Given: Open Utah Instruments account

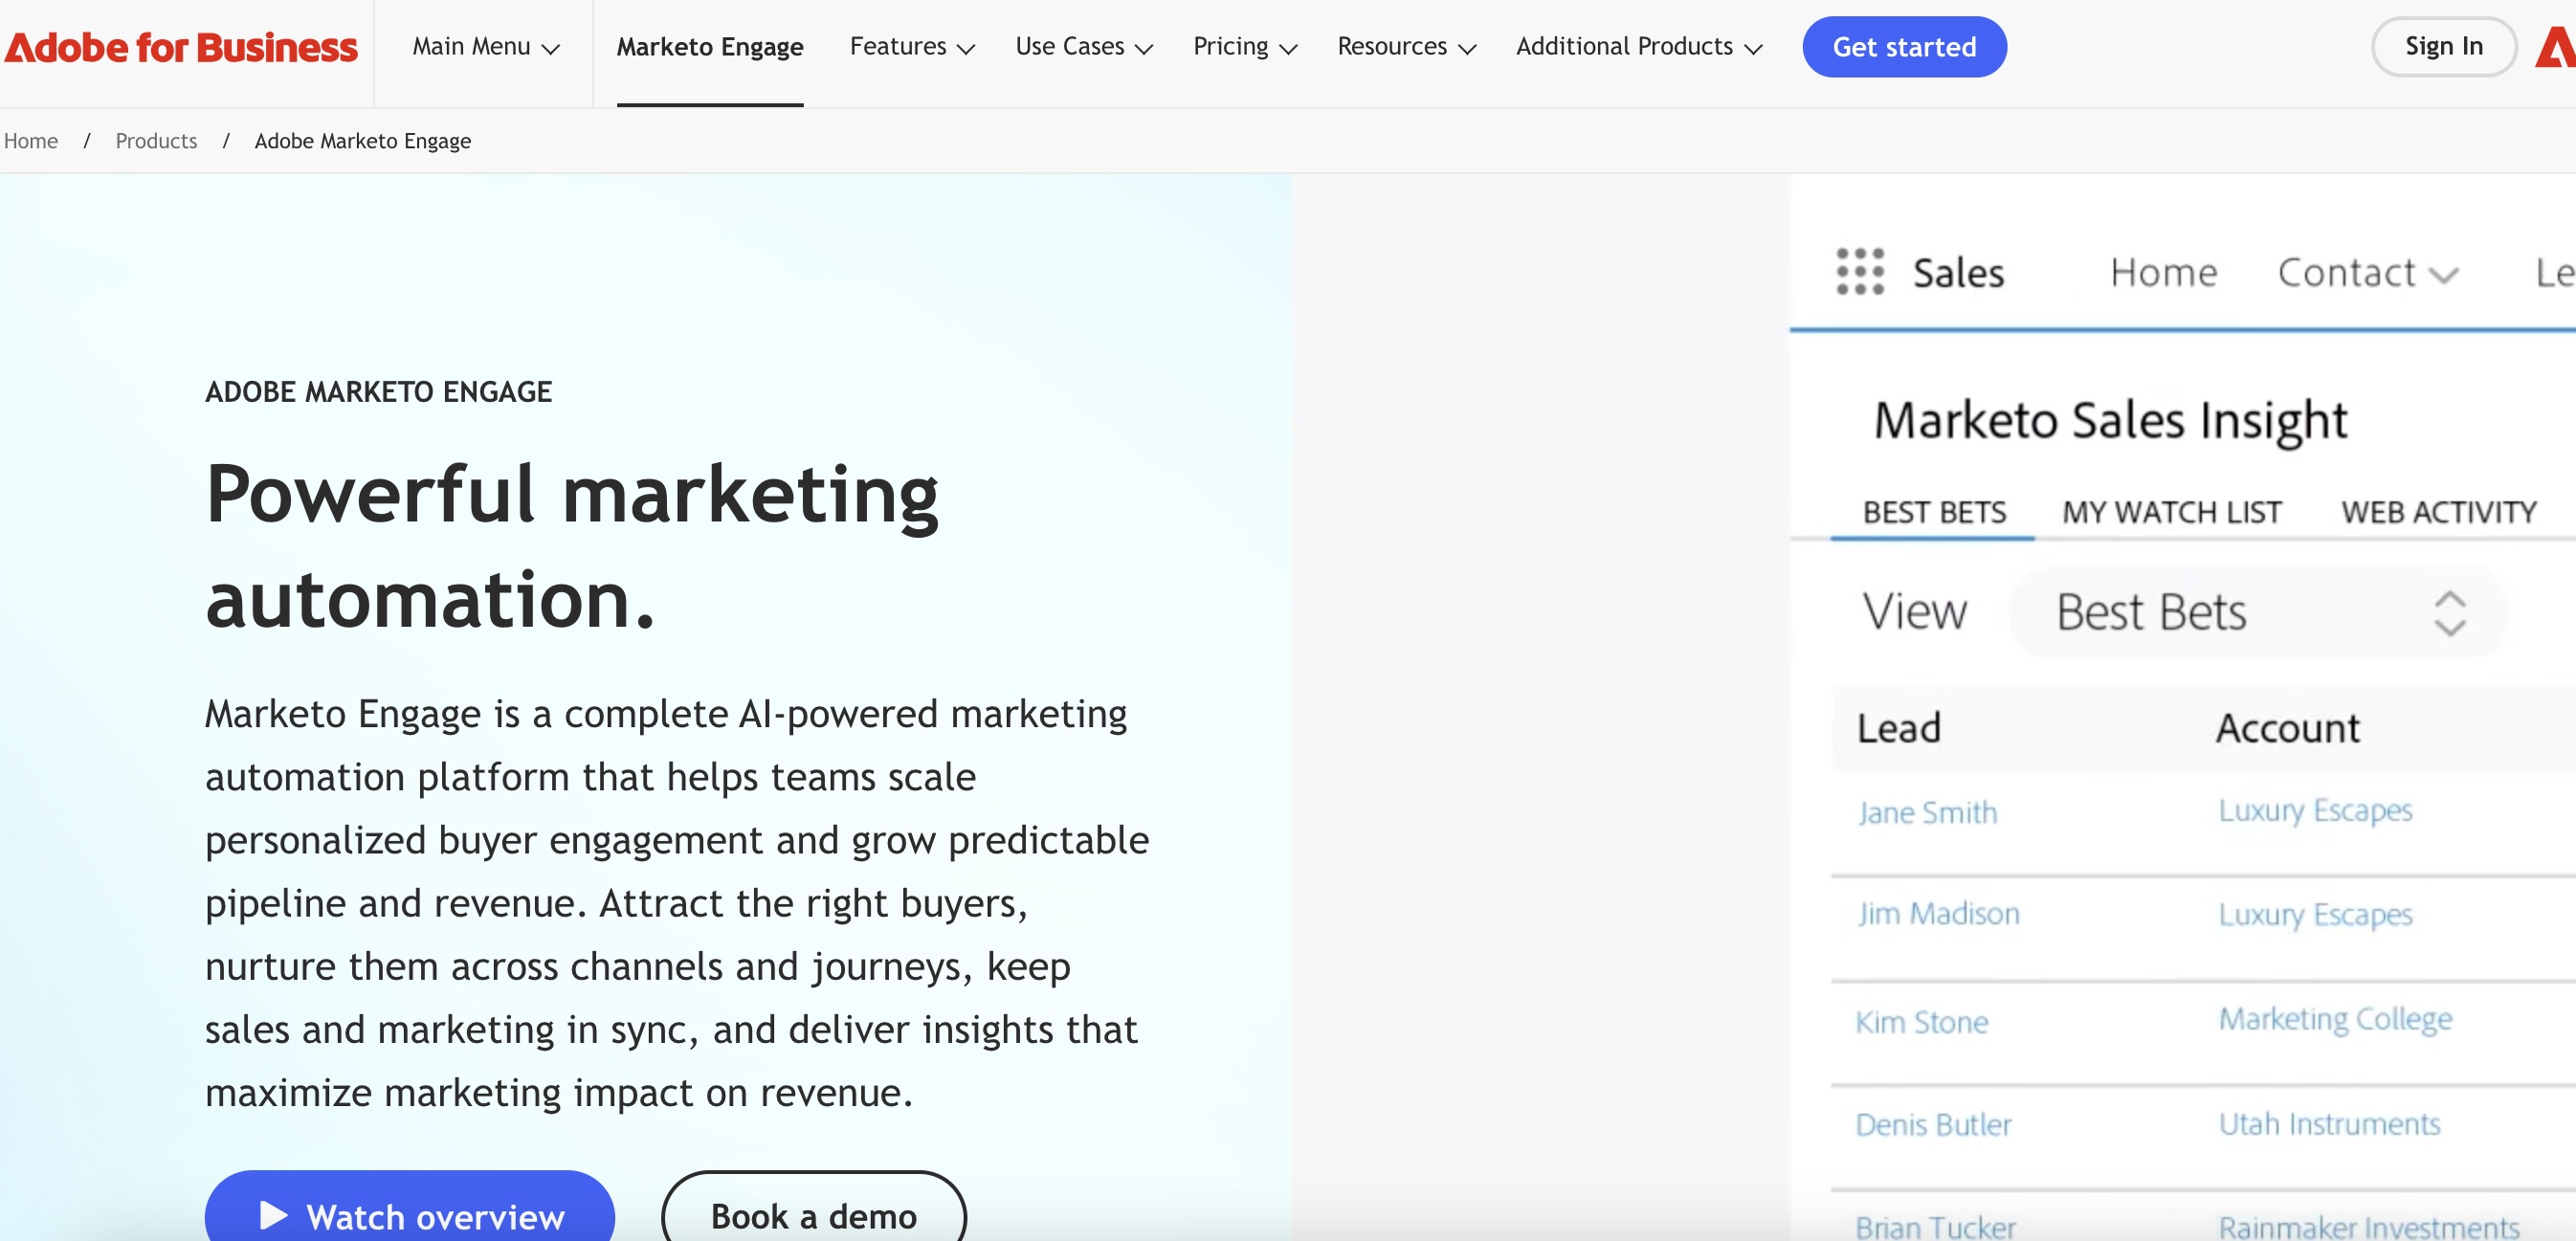Looking at the screenshot, I should click(x=2329, y=1124).
